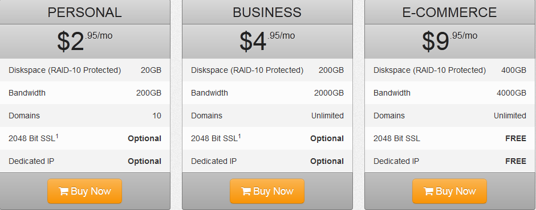Click the $4.95/mo price
536x210 pixels.
[x=267, y=41]
